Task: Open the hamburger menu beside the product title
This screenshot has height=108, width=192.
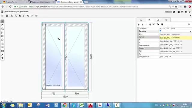Action: pyautogui.click(x=2, y=12)
